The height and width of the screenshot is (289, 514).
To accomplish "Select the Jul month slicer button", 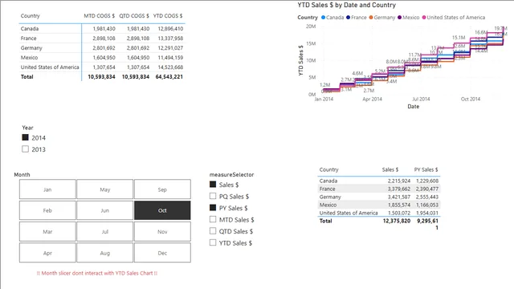I will 105,232.
